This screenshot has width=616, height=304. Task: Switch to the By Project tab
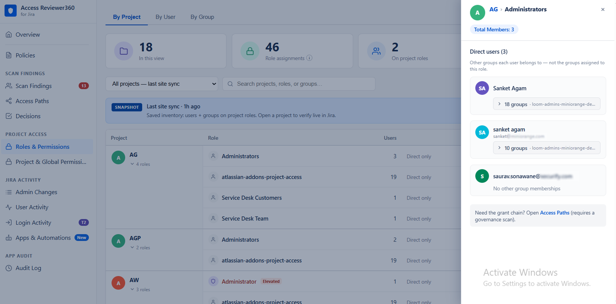pos(127,17)
